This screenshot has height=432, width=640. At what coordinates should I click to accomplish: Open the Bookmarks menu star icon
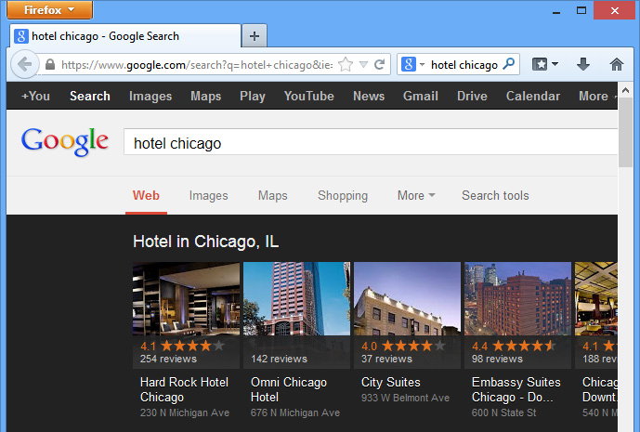pos(540,64)
